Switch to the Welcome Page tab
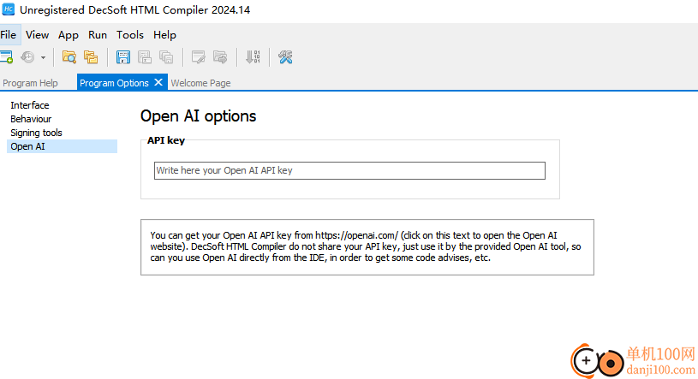The width and height of the screenshot is (698, 379). point(200,83)
